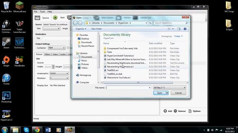Open the TechnicLauncher desktop icon

19,43
